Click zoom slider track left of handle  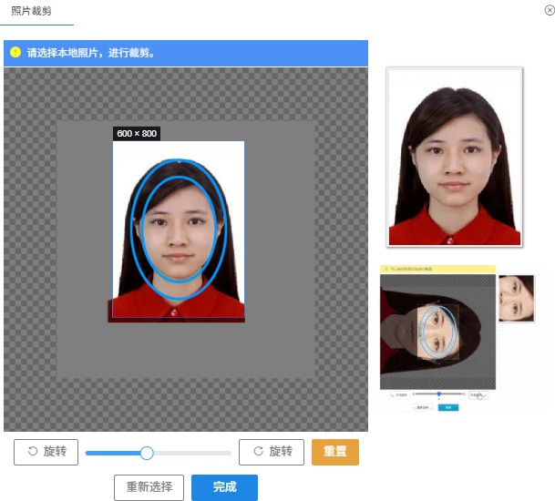point(111,453)
